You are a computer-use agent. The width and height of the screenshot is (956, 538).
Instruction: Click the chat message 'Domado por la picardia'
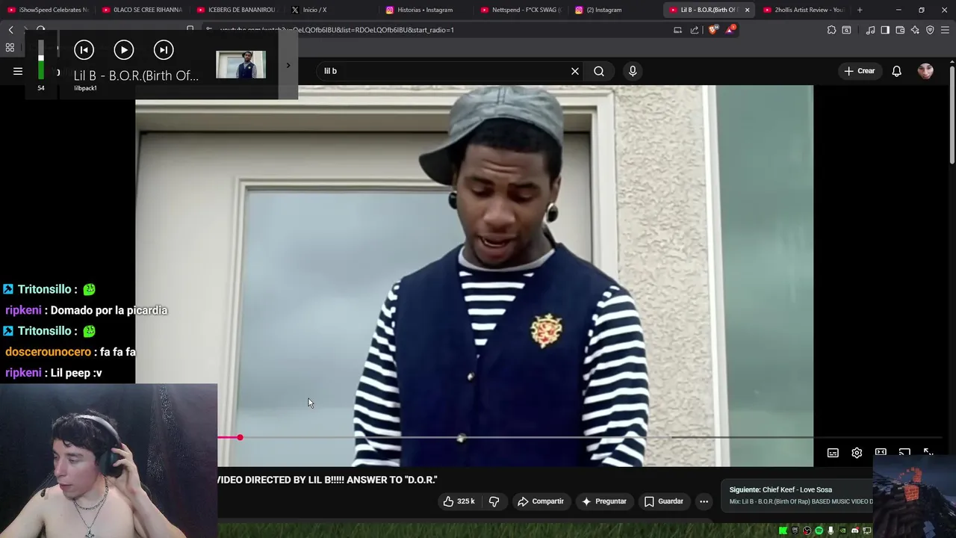[x=109, y=310]
